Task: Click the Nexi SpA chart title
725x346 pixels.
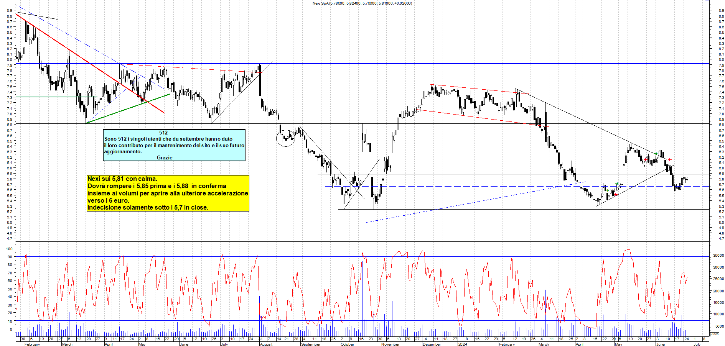Action: tap(362, 3)
